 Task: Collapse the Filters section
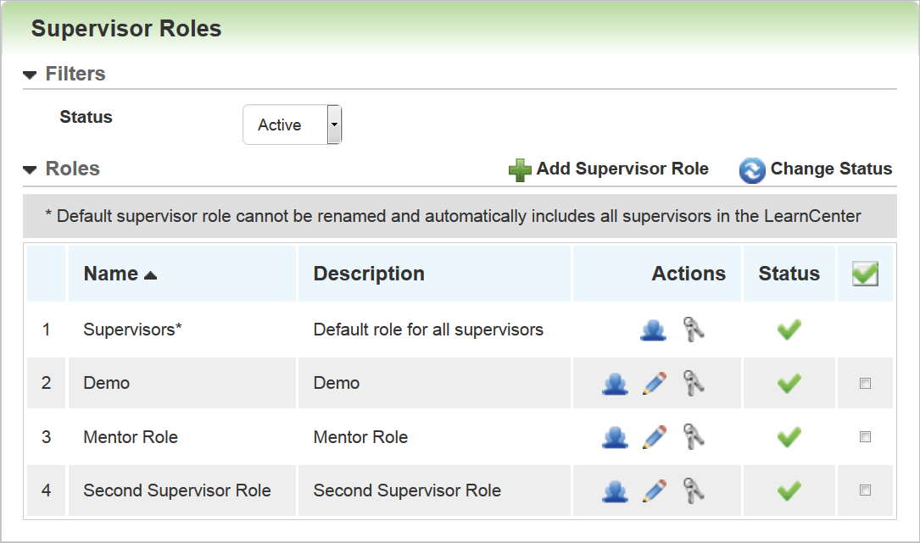click(x=31, y=75)
